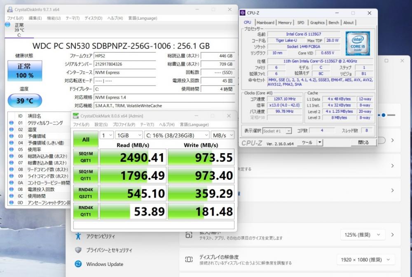This screenshot has width=412, height=277.
Task: Open the 1GiB test size dropdown
Action: click(x=128, y=135)
